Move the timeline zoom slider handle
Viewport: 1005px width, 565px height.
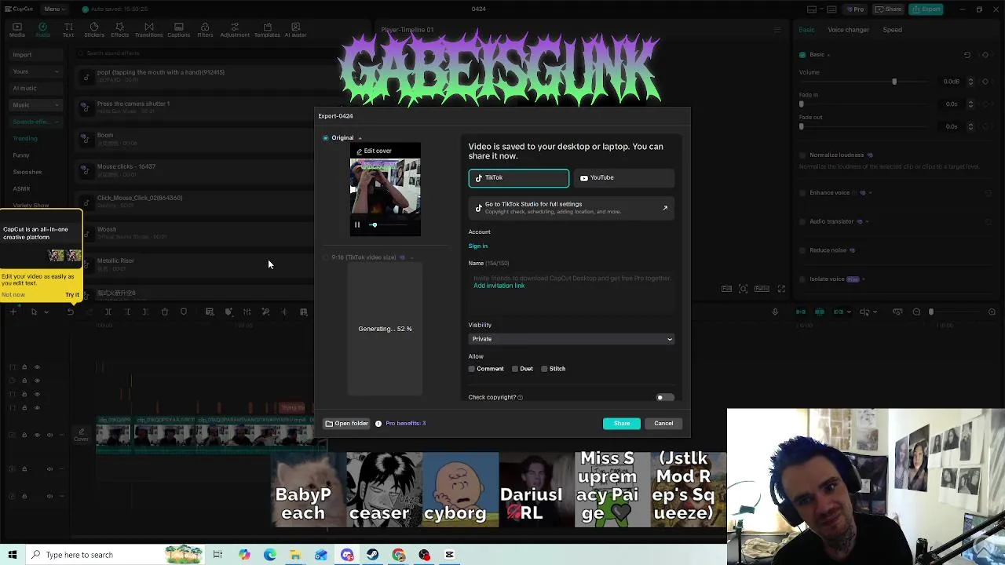(x=931, y=312)
